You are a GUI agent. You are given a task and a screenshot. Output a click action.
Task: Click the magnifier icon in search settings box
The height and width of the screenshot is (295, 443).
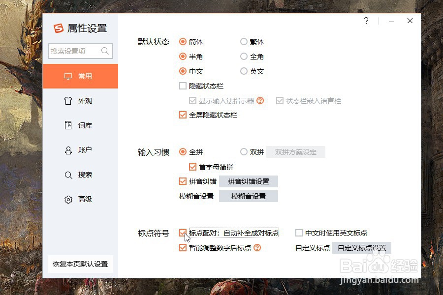[x=104, y=51]
